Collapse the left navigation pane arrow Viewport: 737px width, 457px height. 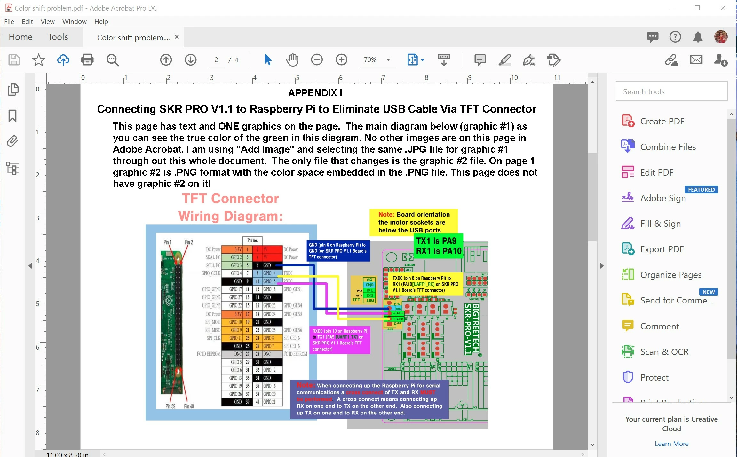pyautogui.click(x=30, y=266)
